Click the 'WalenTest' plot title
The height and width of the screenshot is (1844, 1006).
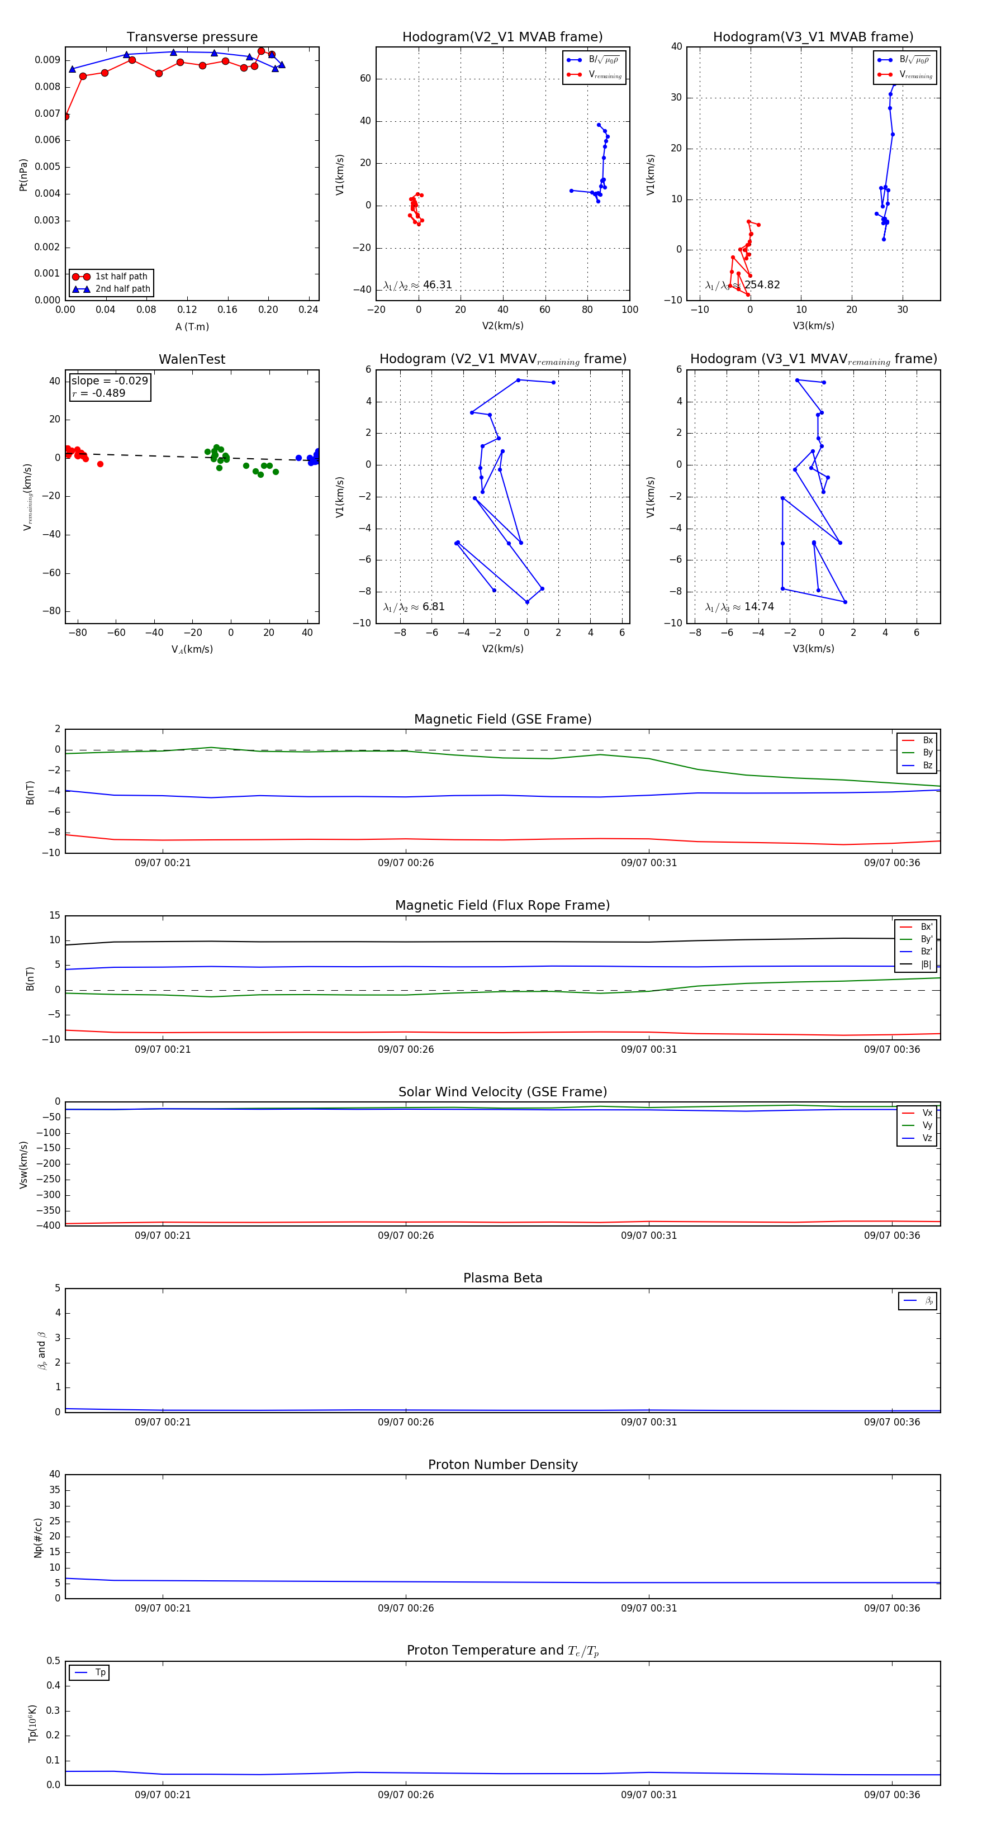pos(192,359)
